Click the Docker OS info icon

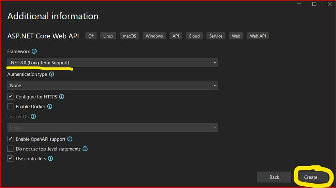33,117
